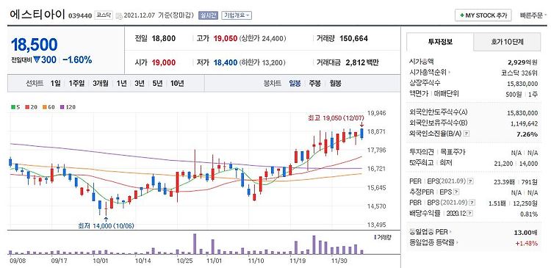Select the 1주일 line chart period
The height and width of the screenshot is (268, 551).
click(x=76, y=84)
